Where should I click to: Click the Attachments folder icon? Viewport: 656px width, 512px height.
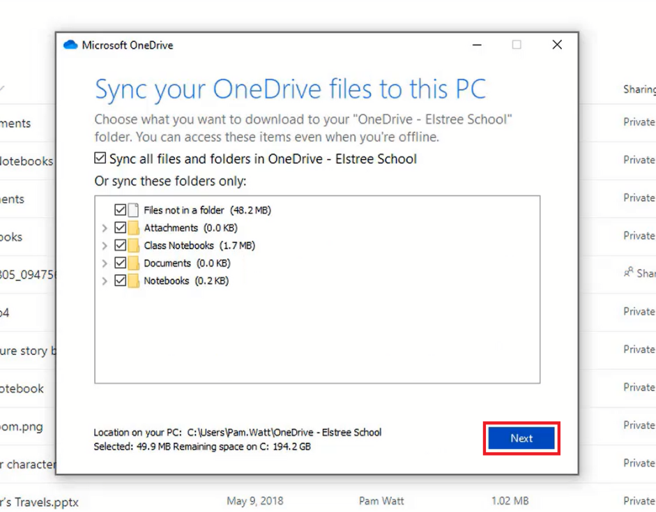click(133, 227)
